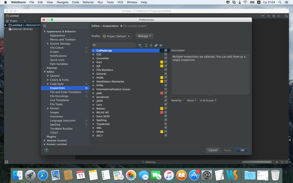Click the Debug bug icon in WebStorm toolbar
293x183 pixels.
point(274,16)
